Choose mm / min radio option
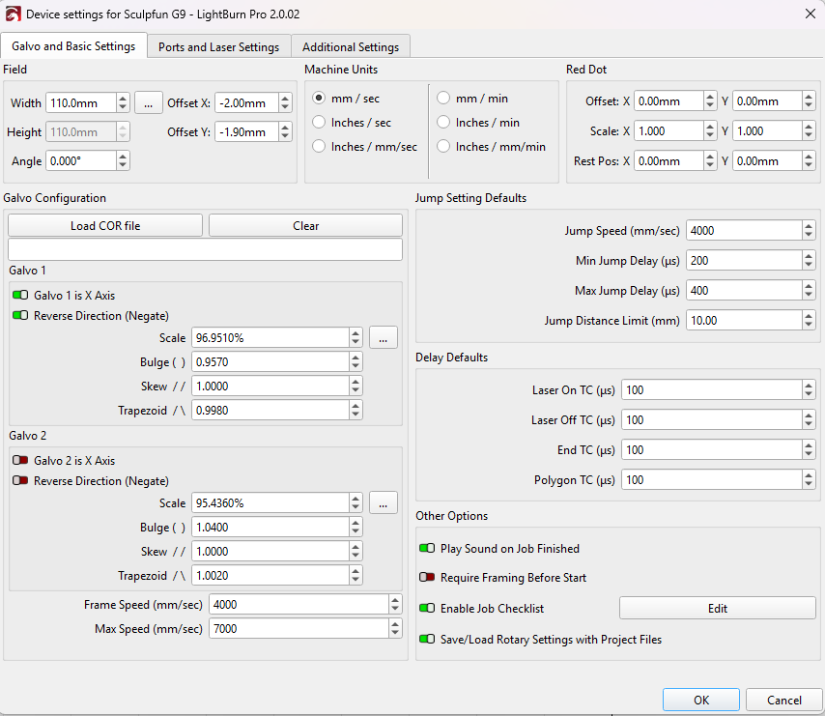Viewport: 825px width, 716px height. pyautogui.click(x=444, y=99)
